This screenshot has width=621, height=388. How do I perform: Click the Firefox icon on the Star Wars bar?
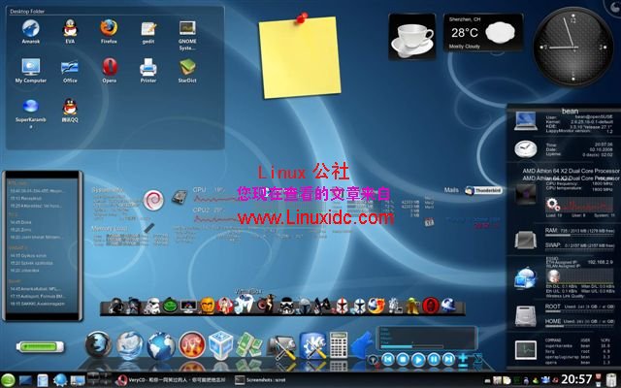tap(376, 306)
